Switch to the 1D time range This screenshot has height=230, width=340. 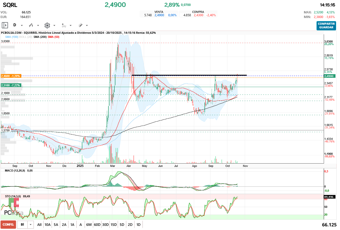pos(138,225)
